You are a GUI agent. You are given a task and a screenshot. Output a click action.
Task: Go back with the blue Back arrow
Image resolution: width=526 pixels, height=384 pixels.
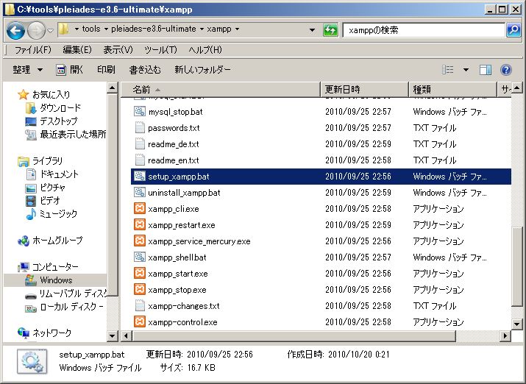(15, 30)
